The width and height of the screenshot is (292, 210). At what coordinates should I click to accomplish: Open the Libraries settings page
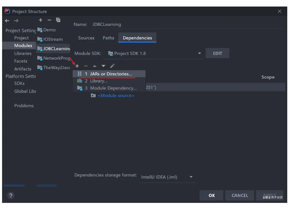[23, 53]
